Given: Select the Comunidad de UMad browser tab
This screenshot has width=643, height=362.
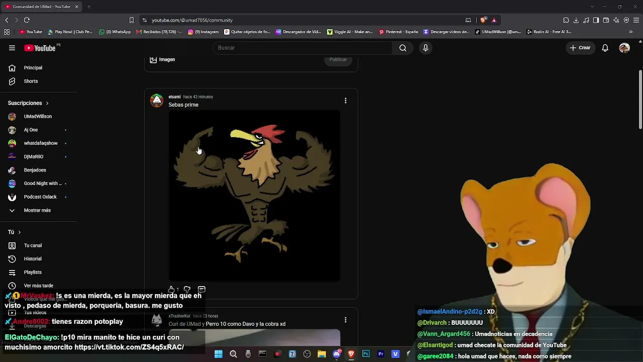Looking at the screenshot, I should 41,7.
